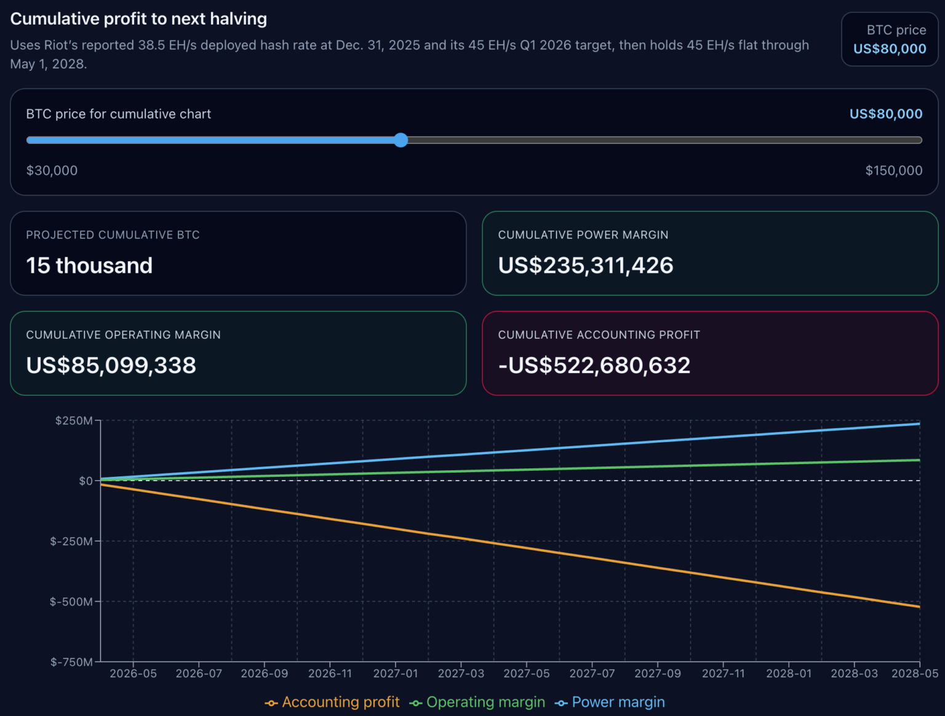
Task: Toggle the Accounting profit series visibility
Action: (332, 702)
